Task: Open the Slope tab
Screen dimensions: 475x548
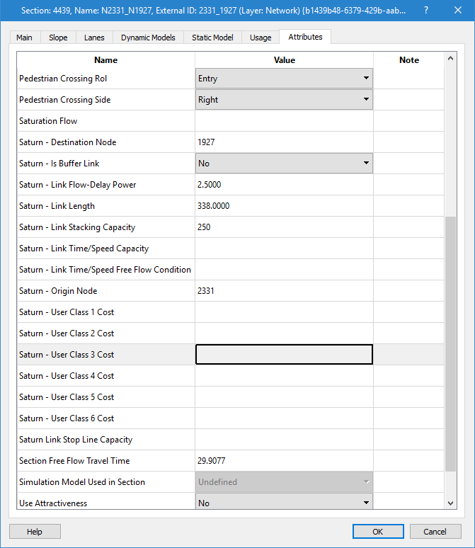Action: coord(58,38)
